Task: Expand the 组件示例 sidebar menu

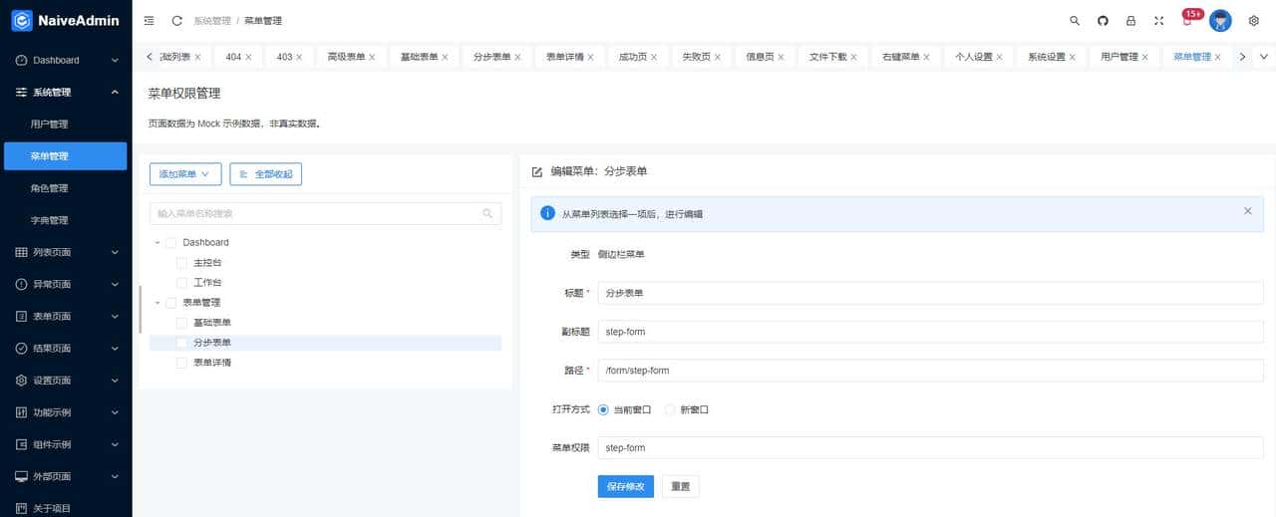Action: tap(66, 444)
